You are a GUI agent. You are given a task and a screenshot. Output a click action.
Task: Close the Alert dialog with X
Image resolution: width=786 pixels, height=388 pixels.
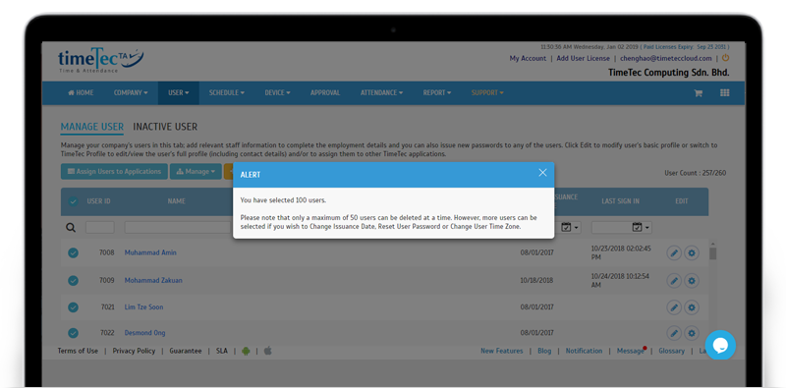(x=542, y=173)
